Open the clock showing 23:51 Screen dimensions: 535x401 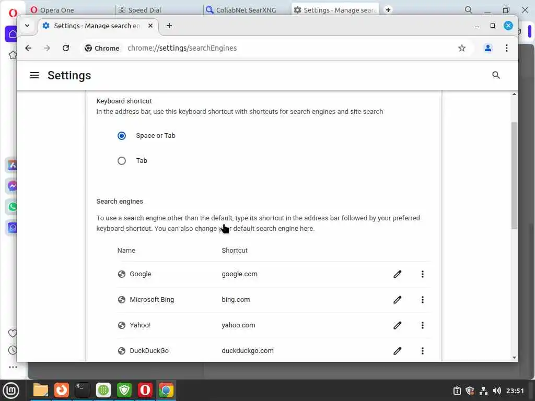tap(515, 391)
